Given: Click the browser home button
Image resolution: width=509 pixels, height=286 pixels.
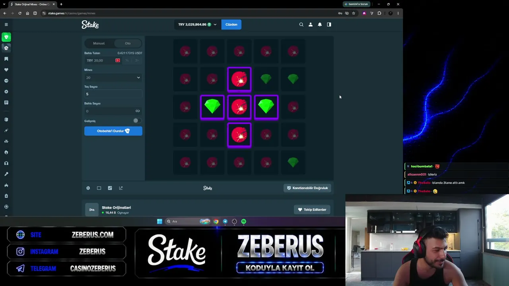Looking at the screenshot, I should (27, 13).
